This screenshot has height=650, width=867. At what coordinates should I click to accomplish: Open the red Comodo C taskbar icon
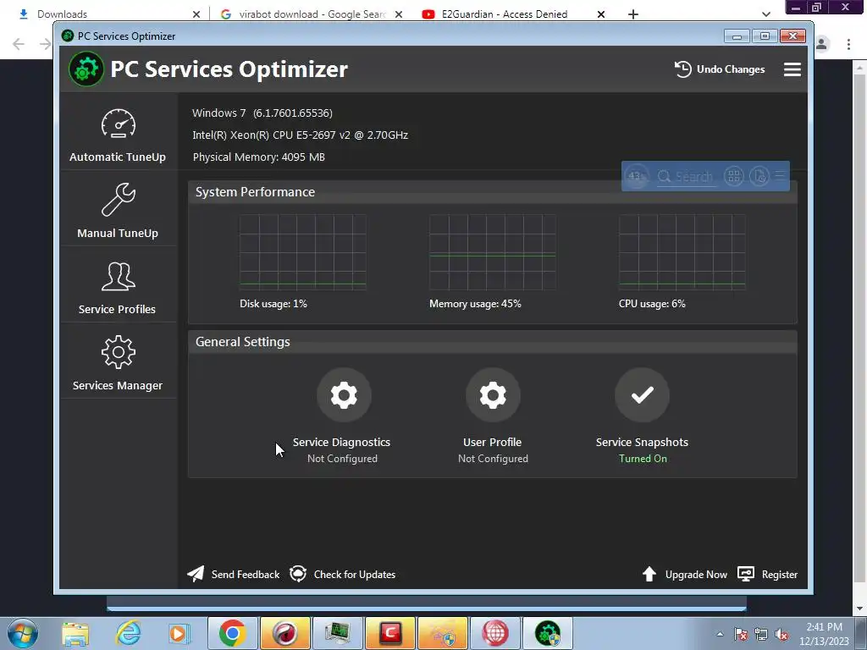coord(390,633)
